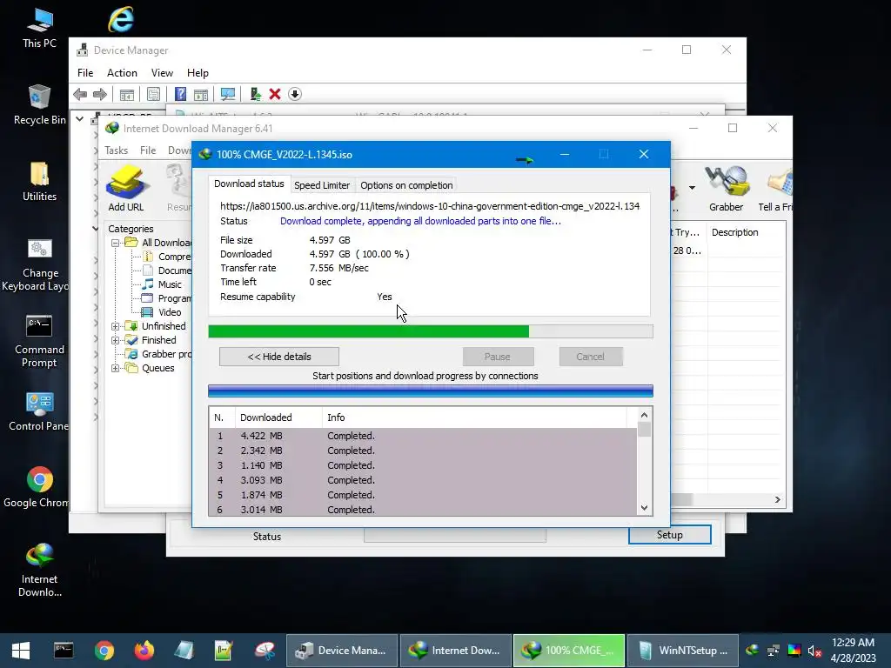Expand the Finished category
Screen dimensions: 891x668
116,340
